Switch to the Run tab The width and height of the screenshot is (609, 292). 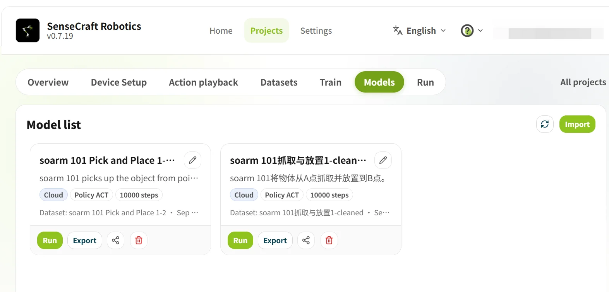pyautogui.click(x=425, y=82)
